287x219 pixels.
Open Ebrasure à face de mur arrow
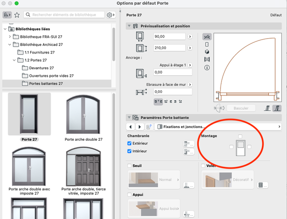(x=190, y=84)
